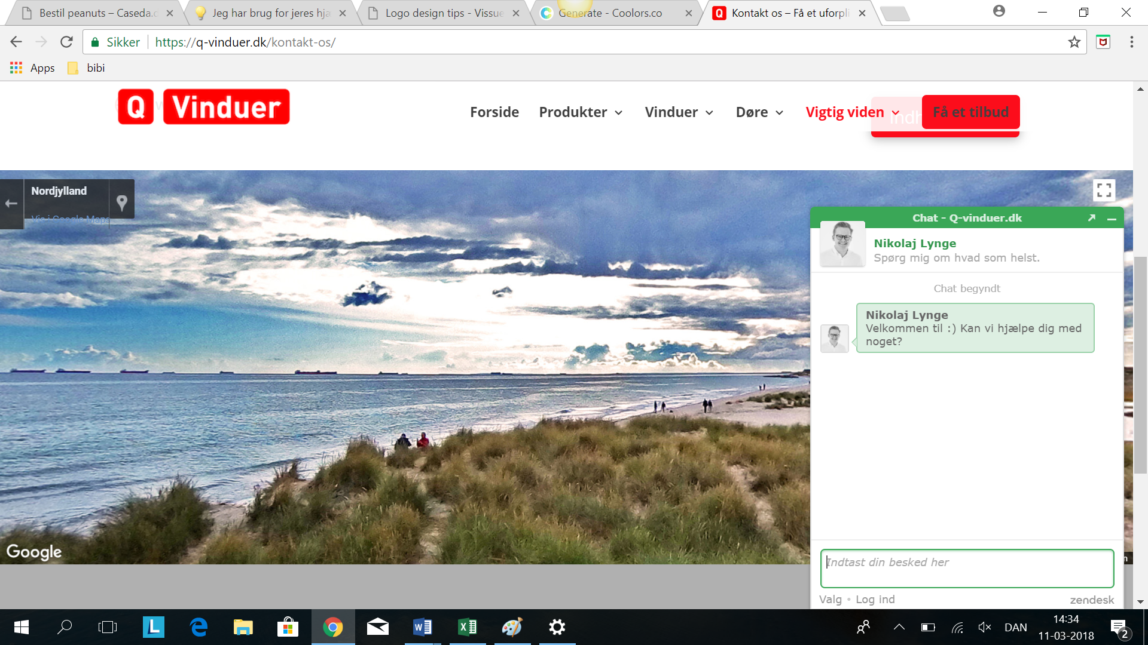This screenshot has width=1148, height=645.
Task: Click the map pin icon near Nordjylland
Action: [x=122, y=202]
